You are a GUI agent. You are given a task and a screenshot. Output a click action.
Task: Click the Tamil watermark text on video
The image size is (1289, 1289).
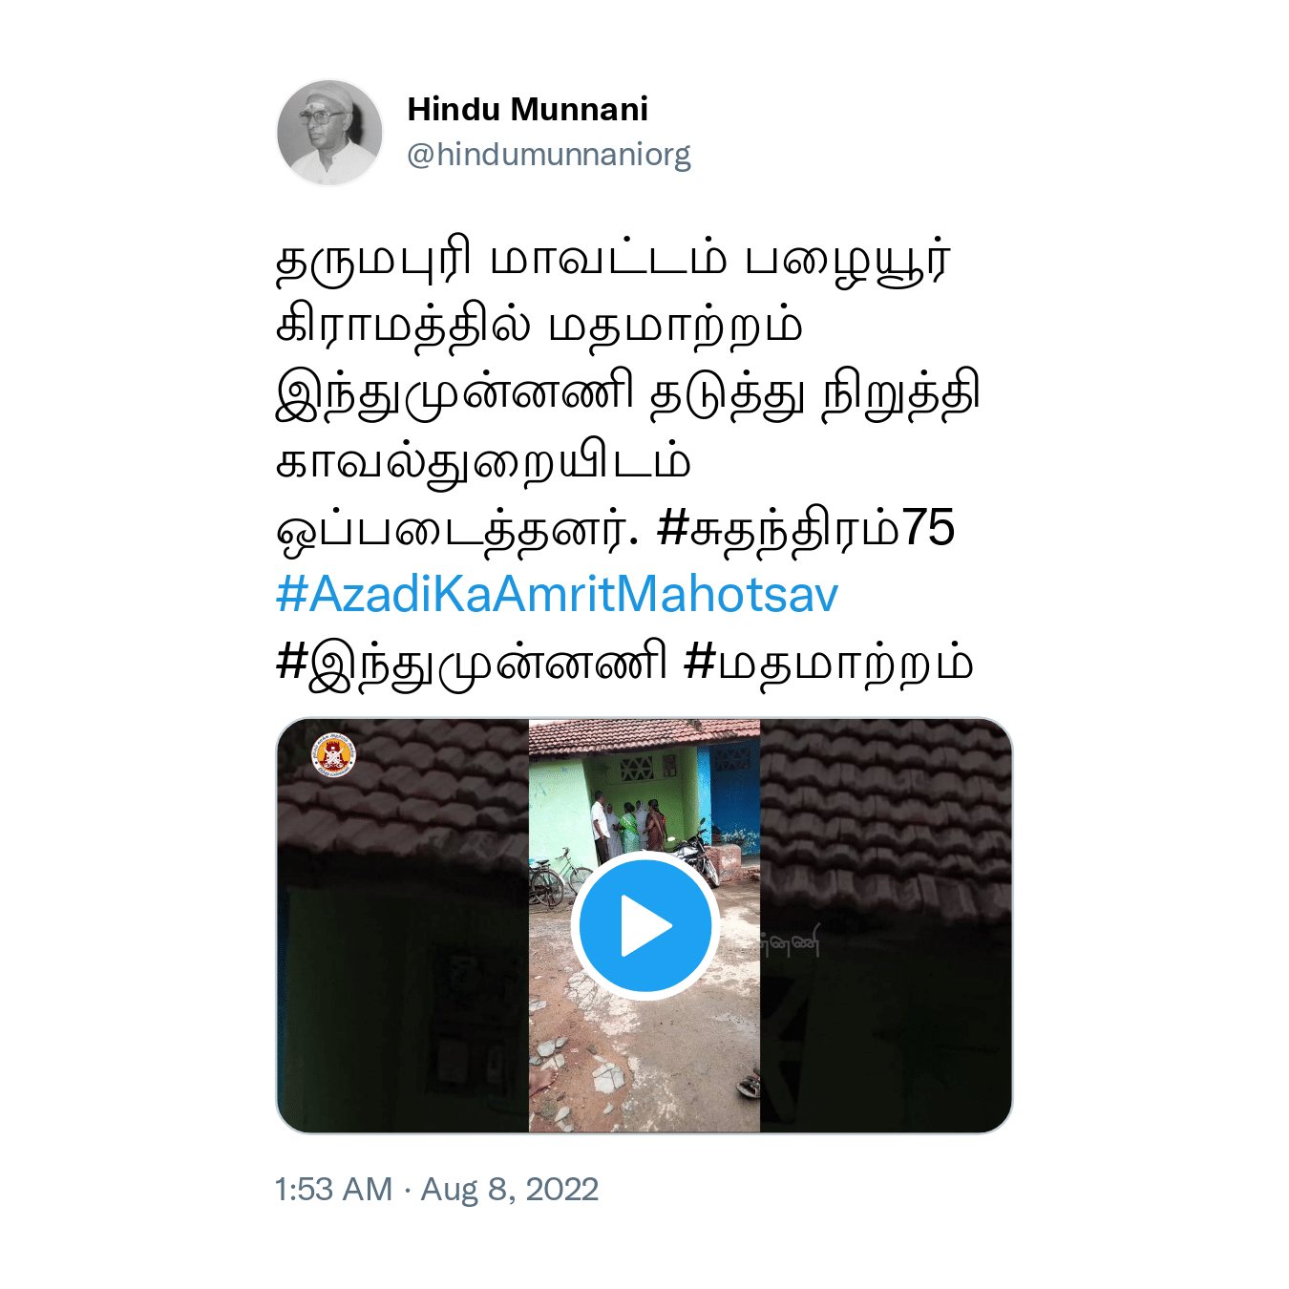tap(791, 945)
